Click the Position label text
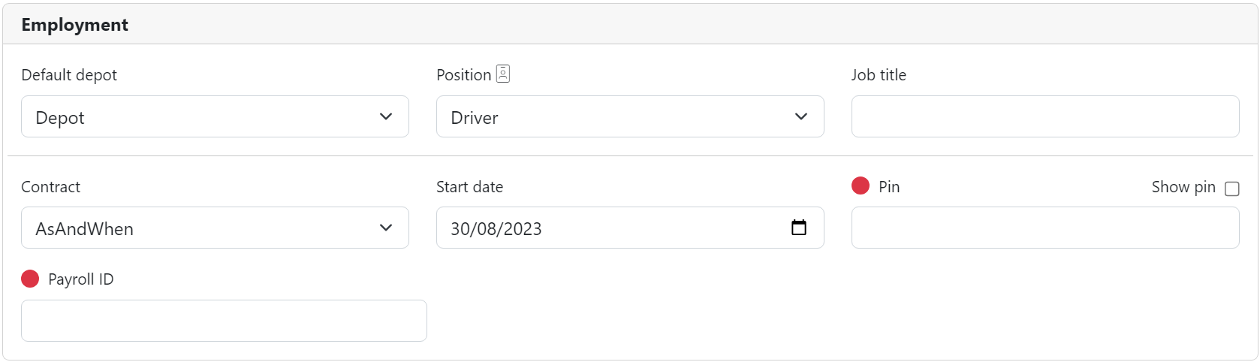This screenshot has width=1260, height=362. click(463, 75)
